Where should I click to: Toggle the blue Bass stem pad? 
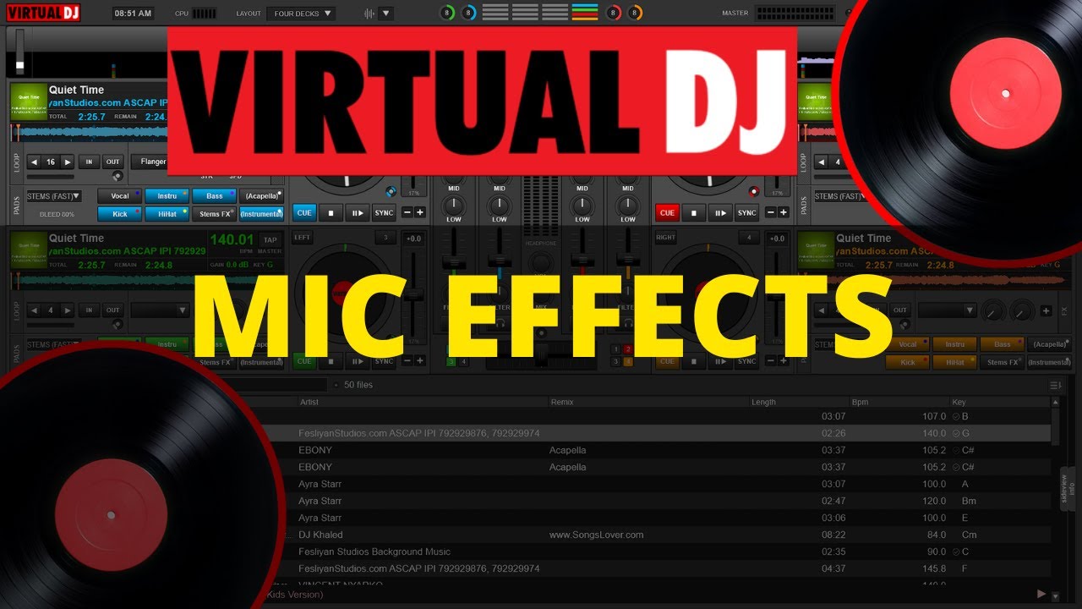tap(215, 196)
